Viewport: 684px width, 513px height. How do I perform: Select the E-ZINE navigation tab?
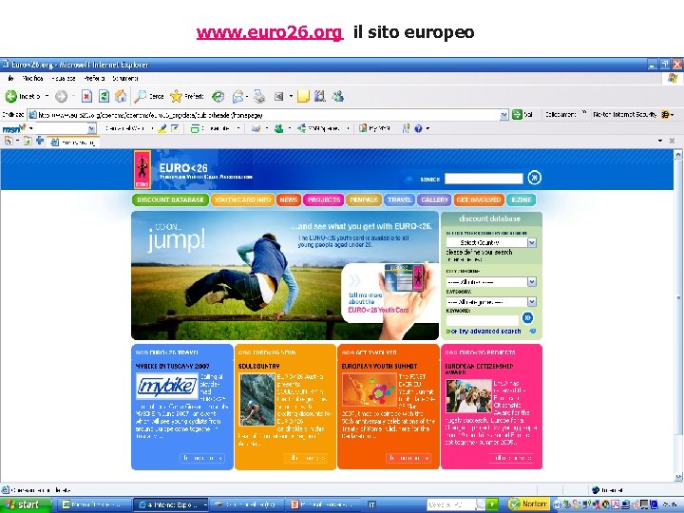[522, 199]
